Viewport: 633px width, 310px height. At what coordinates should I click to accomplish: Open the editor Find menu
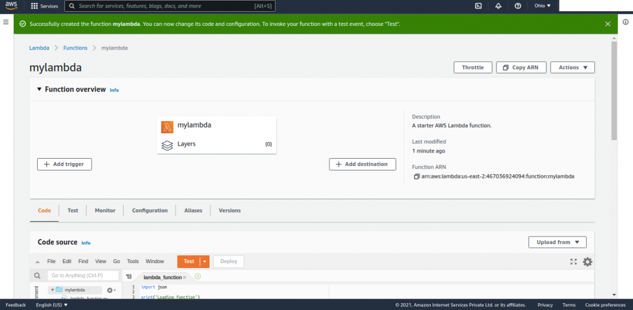(x=83, y=261)
